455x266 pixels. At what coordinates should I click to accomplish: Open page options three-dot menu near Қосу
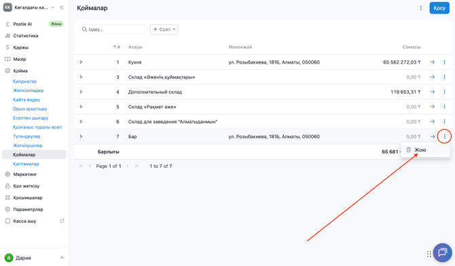tap(421, 8)
